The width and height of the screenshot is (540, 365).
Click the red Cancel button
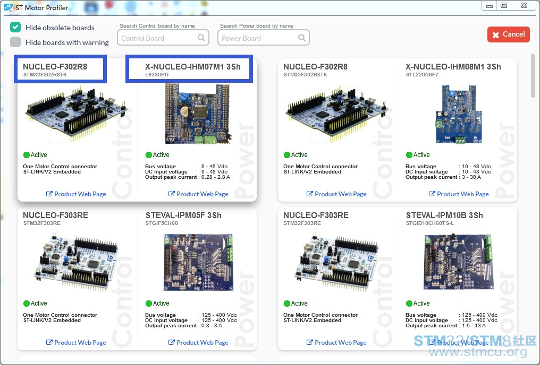click(508, 34)
